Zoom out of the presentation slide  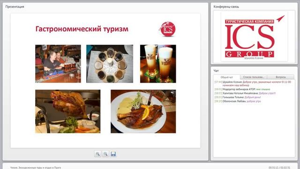tap(105, 154)
